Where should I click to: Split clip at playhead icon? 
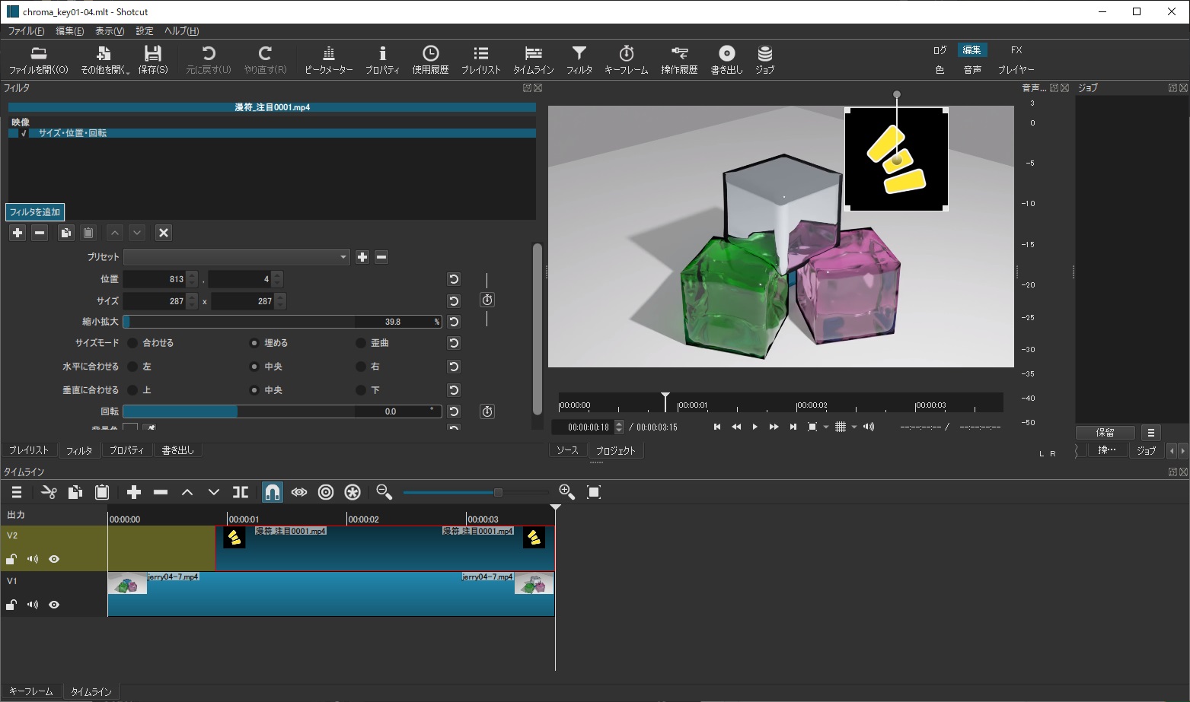point(241,492)
